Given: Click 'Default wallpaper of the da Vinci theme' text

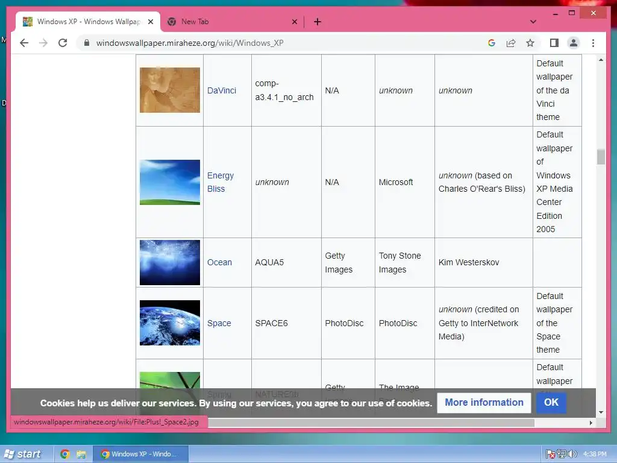Looking at the screenshot, I should click(554, 90).
